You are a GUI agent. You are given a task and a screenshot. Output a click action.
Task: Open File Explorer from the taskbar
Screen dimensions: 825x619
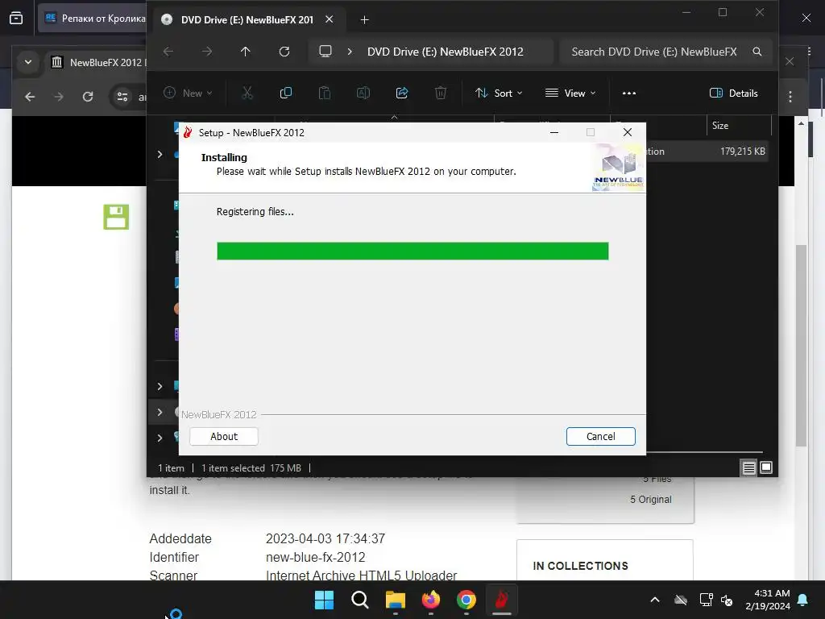coord(395,600)
